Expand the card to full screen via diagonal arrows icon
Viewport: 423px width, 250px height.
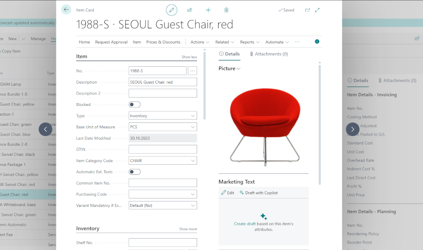317,10
